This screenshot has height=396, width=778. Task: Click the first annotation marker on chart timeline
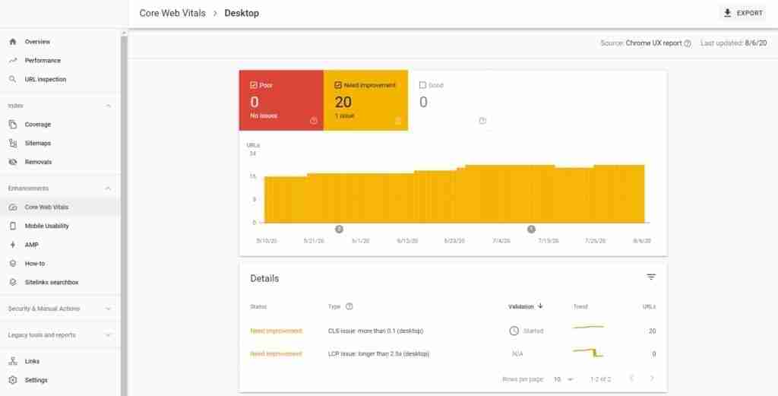[339, 230]
